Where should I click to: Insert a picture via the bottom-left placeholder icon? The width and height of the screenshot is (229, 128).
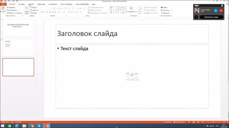click(x=128, y=79)
